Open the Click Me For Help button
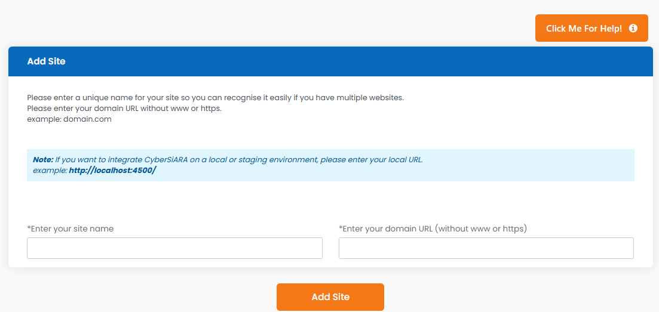 click(591, 28)
